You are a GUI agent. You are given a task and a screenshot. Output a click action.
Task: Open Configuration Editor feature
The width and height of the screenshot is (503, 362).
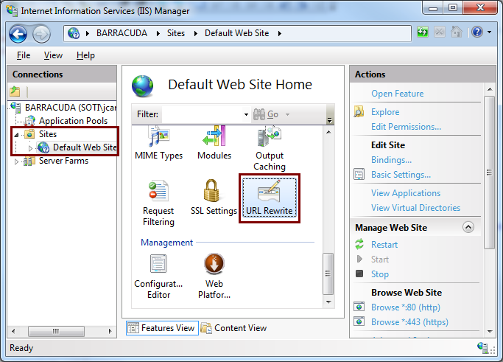tap(158, 276)
